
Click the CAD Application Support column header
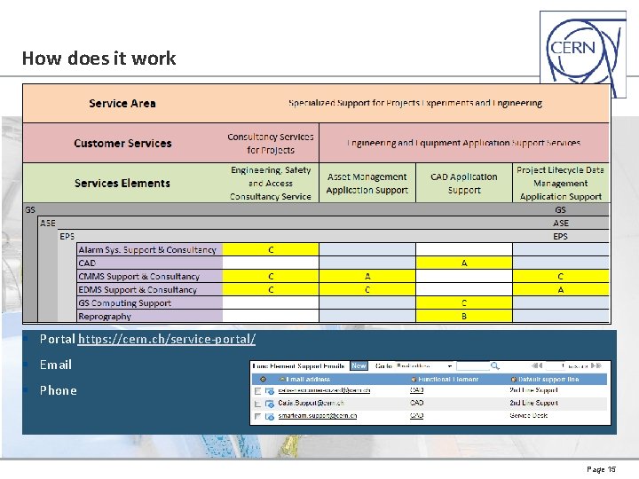click(x=464, y=184)
